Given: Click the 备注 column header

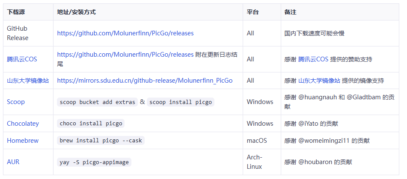Looking at the screenshot, I should pyautogui.click(x=290, y=12).
